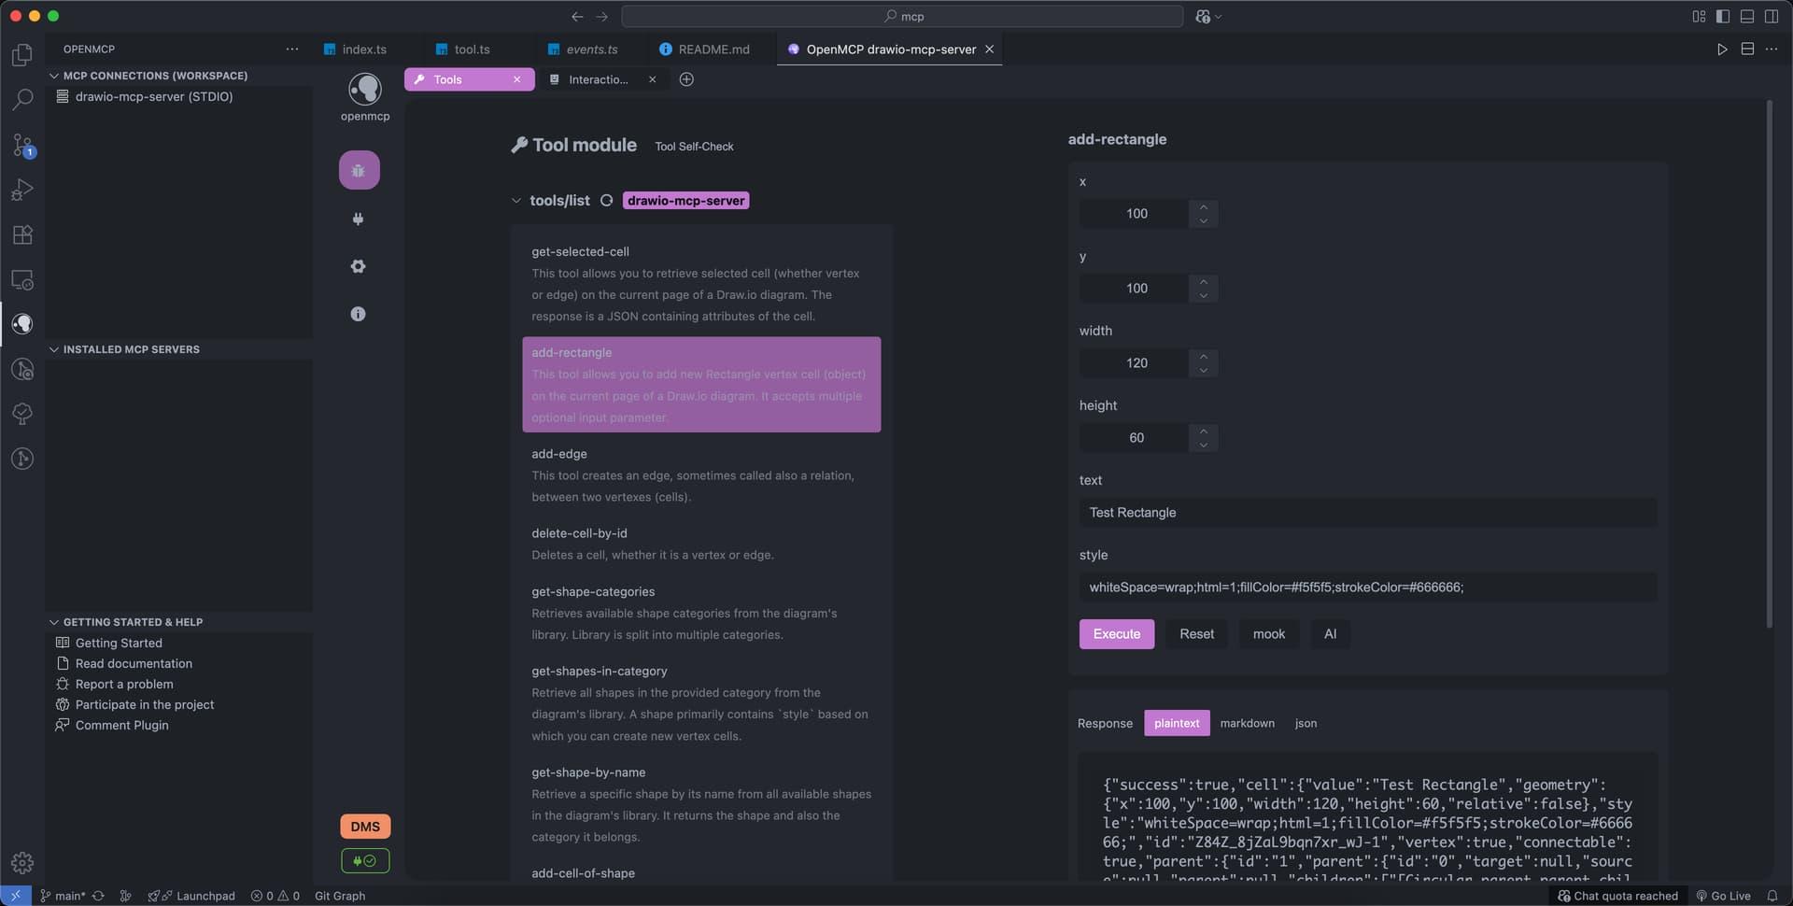
Task: Switch to the README.md editor tab
Action: point(714,49)
